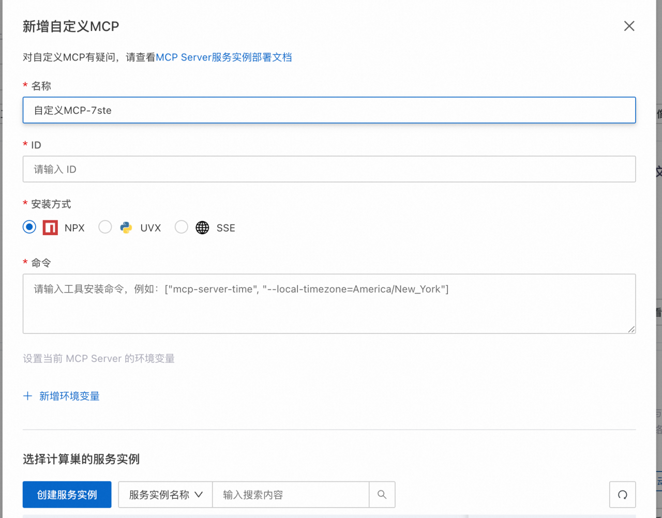Click the globe icon for SSE
The height and width of the screenshot is (518, 662).
(202, 227)
